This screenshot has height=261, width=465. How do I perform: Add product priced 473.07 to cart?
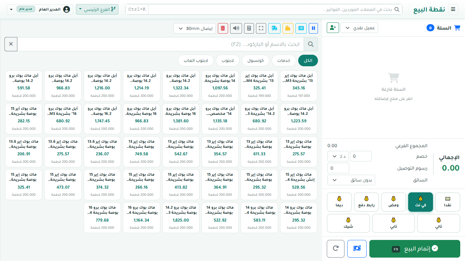(x=63, y=185)
